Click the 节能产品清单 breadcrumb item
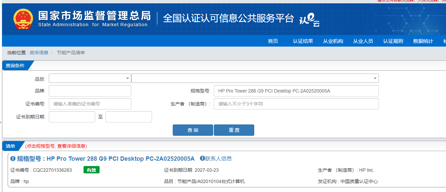 pos(71,53)
